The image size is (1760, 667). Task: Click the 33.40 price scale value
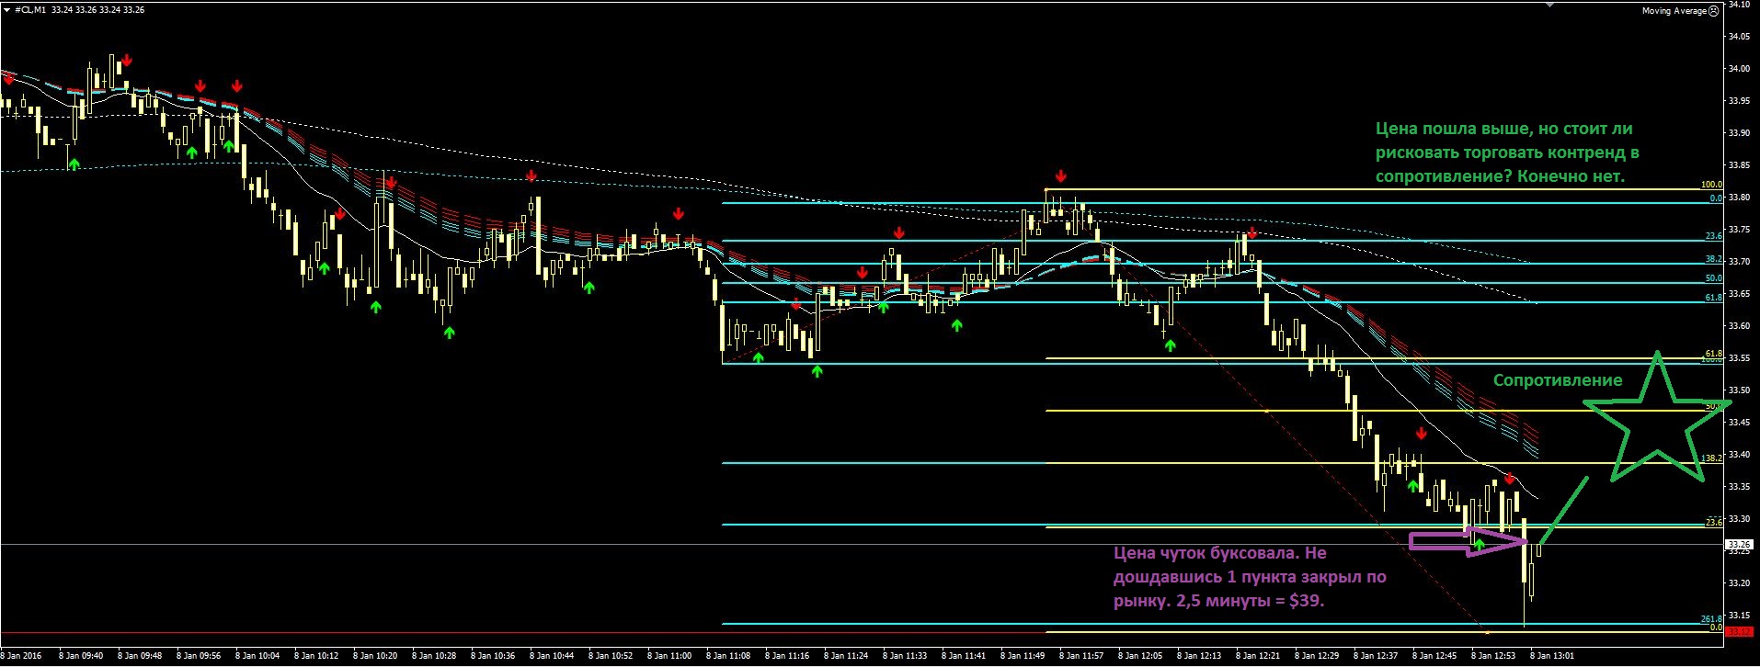1739,455
